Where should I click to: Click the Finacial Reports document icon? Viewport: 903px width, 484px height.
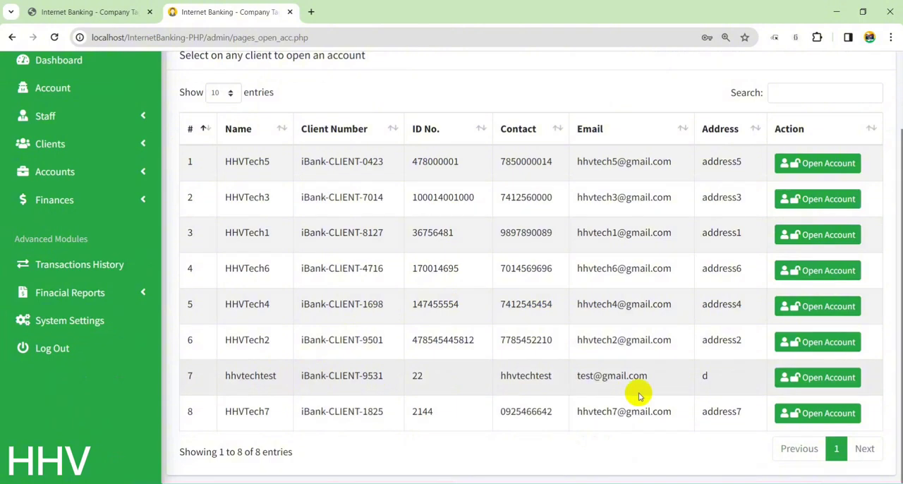[x=23, y=292]
